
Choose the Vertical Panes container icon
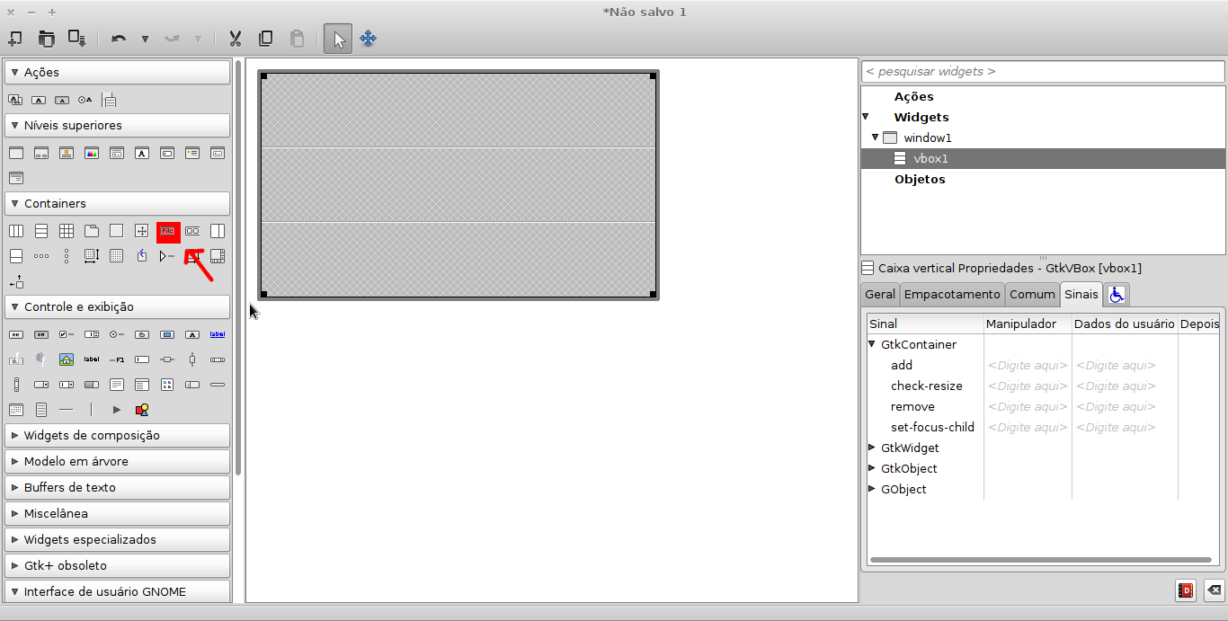click(x=16, y=256)
